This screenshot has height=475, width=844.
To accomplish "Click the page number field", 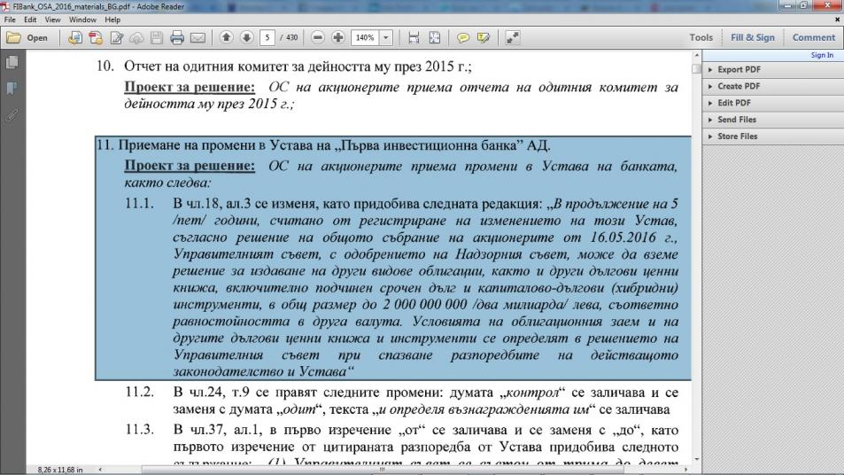I will point(267,38).
